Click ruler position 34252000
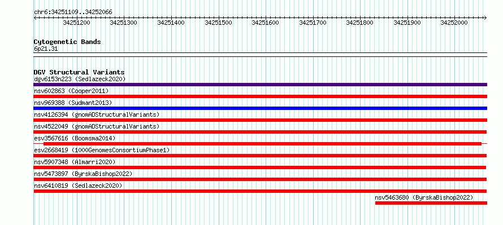Image resolution: width=503 pixels, height=225 pixels. point(454,23)
